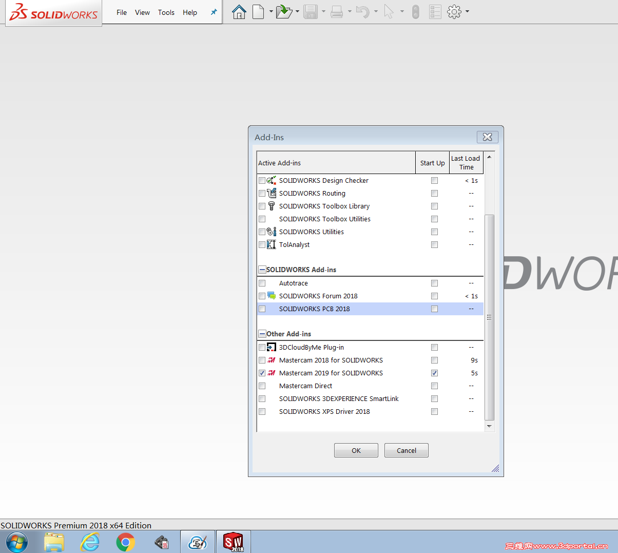This screenshot has height=553, width=618.
Task: Close the Add-Ins dialog
Action: point(488,137)
